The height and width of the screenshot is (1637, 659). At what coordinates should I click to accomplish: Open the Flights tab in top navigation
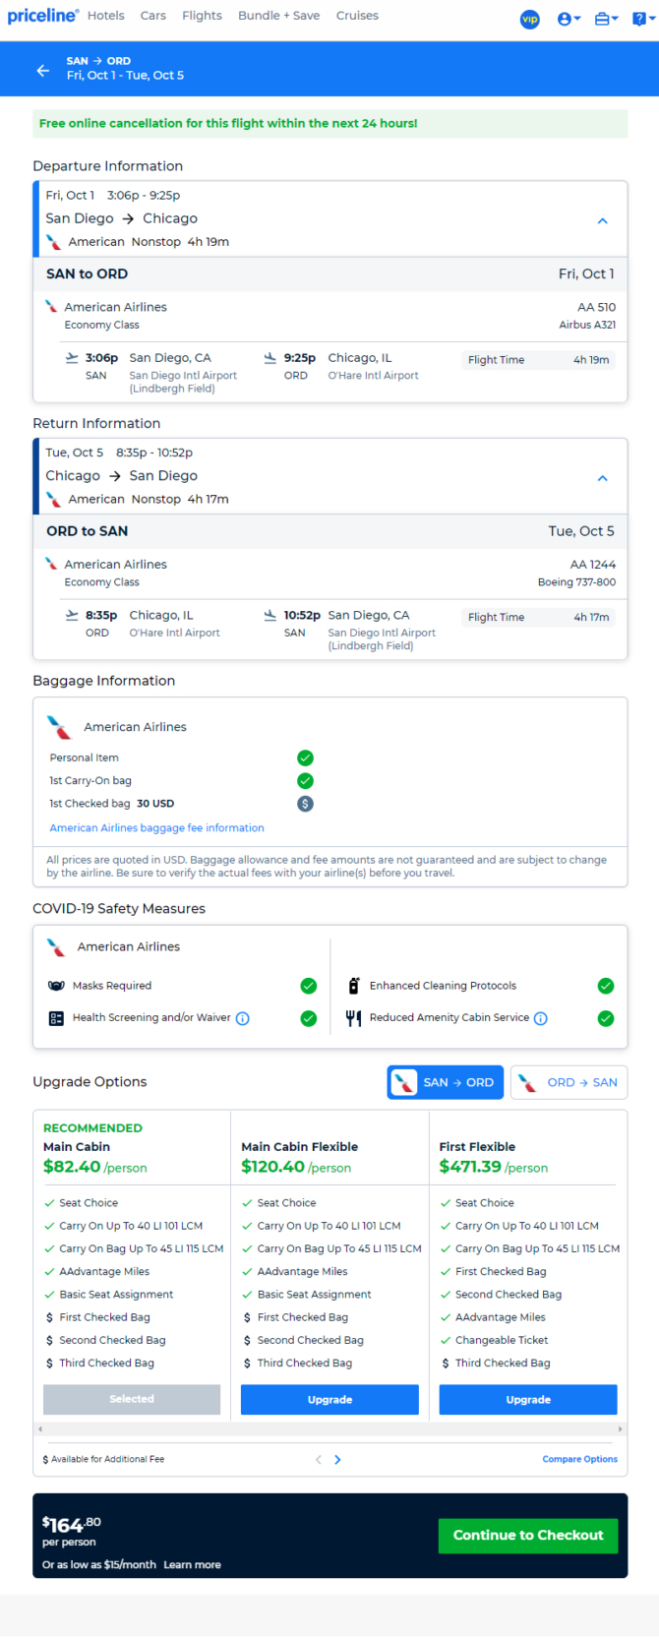[202, 16]
